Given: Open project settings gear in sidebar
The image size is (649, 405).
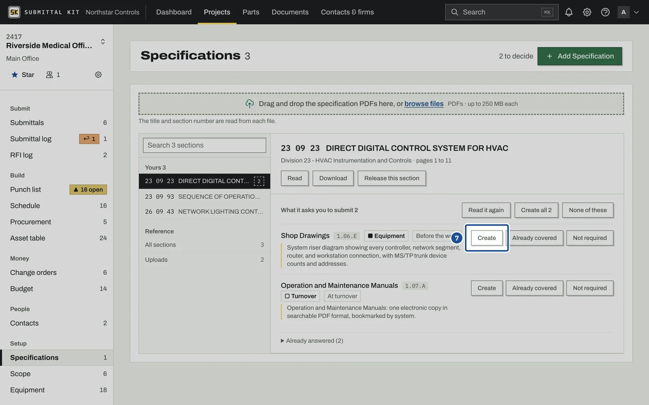Looking at the screenshot, I should point(98,75).
